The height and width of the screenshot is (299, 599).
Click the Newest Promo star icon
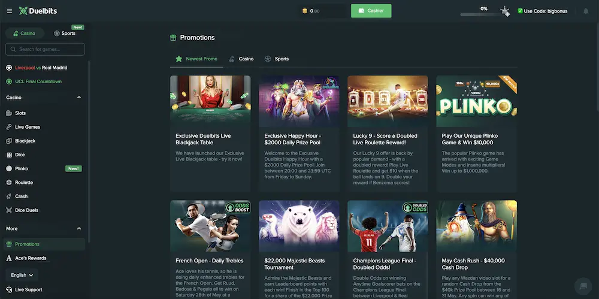(x=179, y=59)
